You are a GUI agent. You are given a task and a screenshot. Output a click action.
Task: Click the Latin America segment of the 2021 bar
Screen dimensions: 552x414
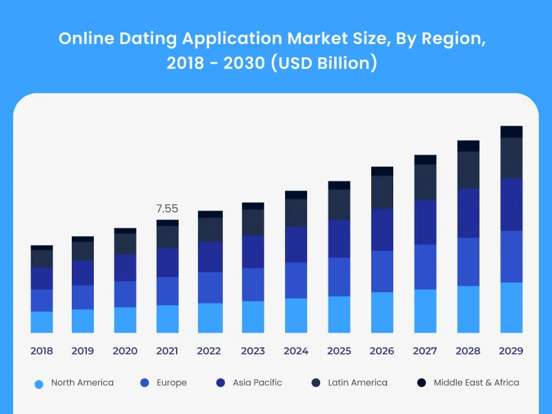click(168, 237)
